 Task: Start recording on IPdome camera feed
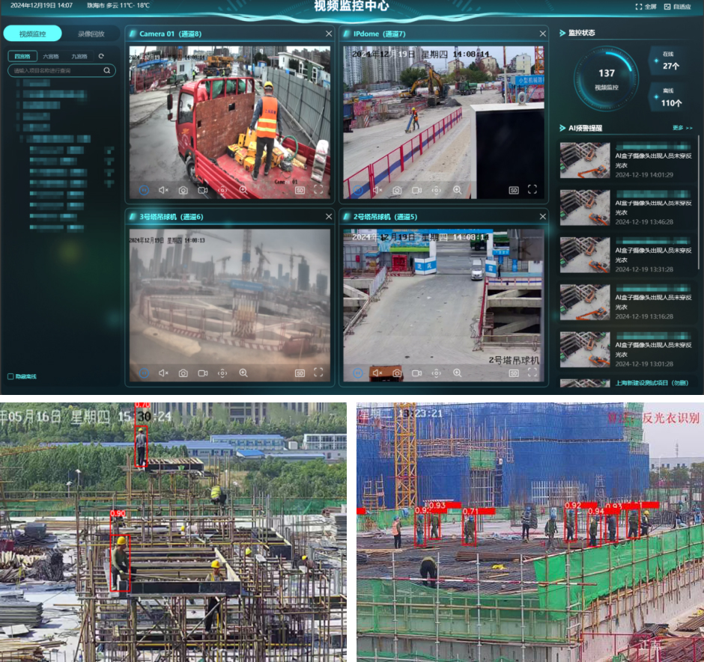417,191
